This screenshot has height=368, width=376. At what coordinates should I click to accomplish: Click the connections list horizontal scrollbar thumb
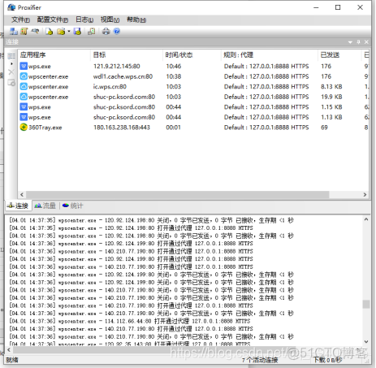point(177,195)
